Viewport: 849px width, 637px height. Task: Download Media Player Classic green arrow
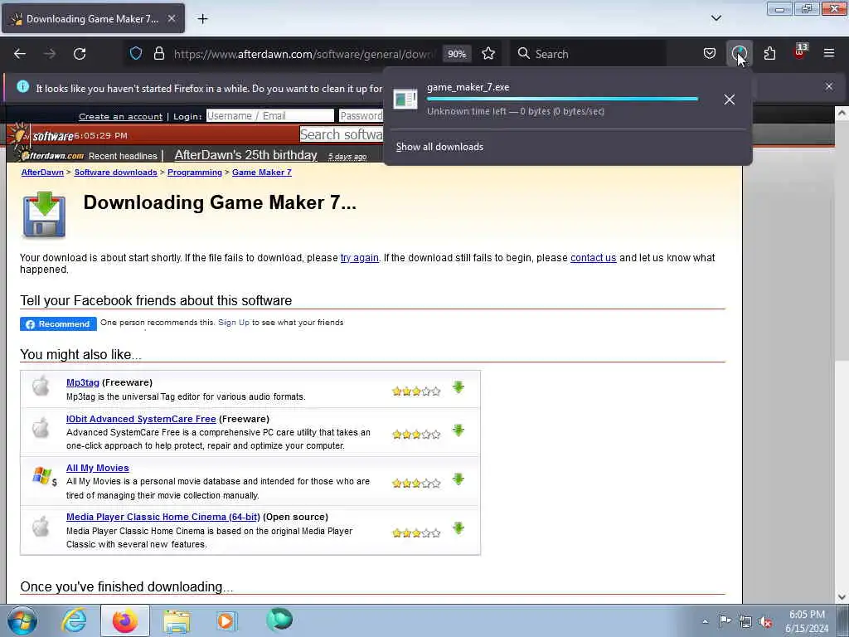(x=458, y=528)
